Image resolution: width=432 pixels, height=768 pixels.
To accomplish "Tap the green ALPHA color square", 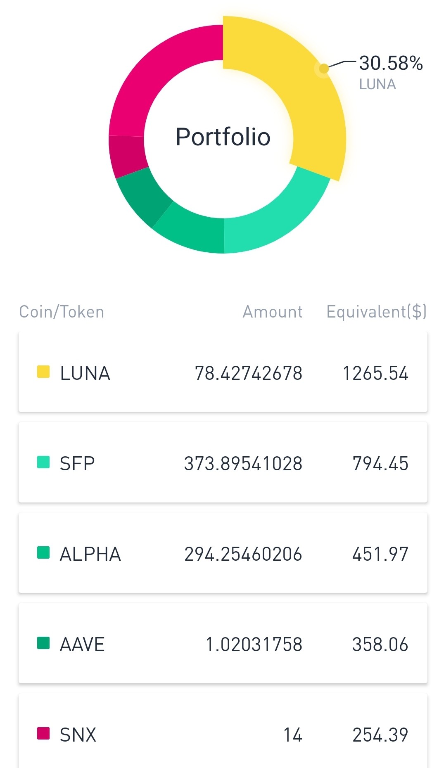I will pyautogui.click(x=43, y=552).
